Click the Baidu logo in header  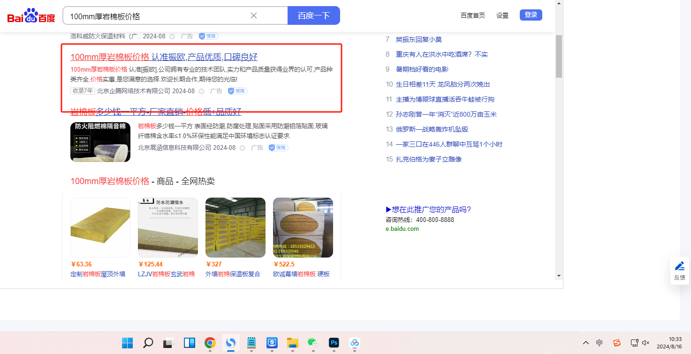tap(31, 16)
